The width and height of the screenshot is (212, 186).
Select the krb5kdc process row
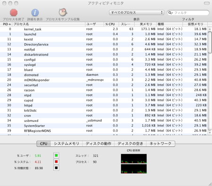pyautogui.click(x=104, y=110)
